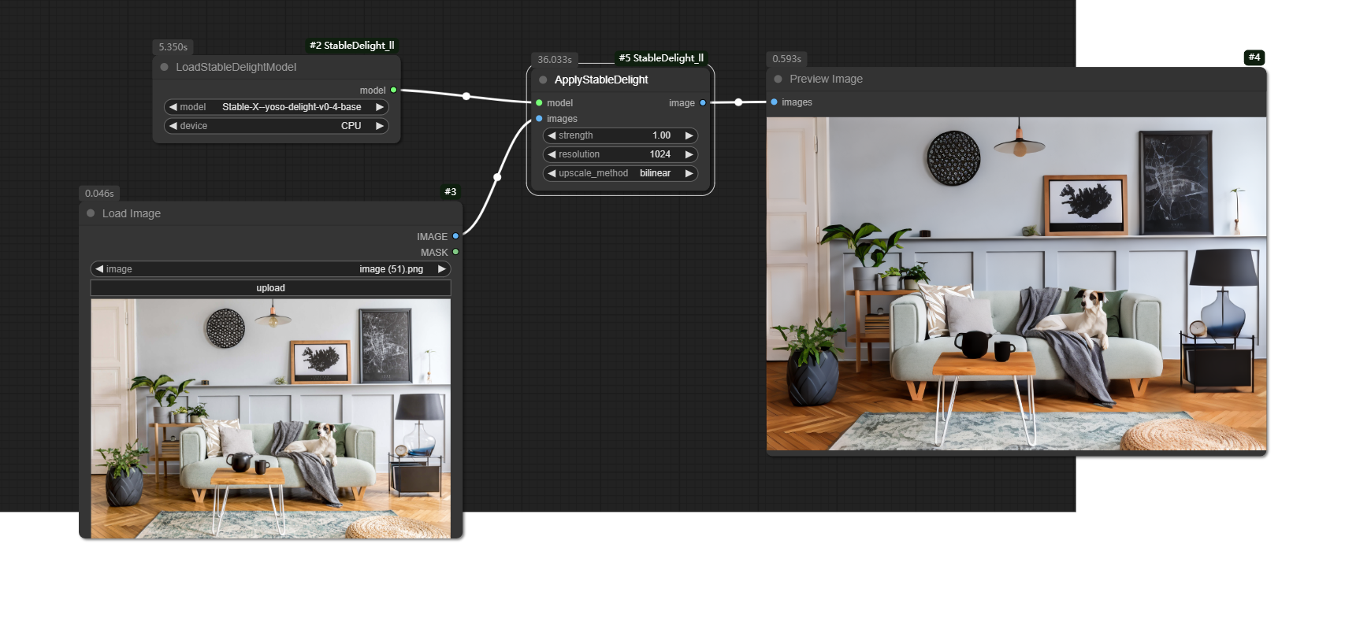Collapse the ApplyStableDelight node via its dot
Viewport: 1345px width, 640px height.
click(x=543, y=80)
